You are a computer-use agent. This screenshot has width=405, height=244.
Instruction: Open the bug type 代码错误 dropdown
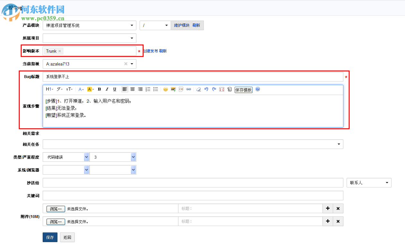[66, 157]
